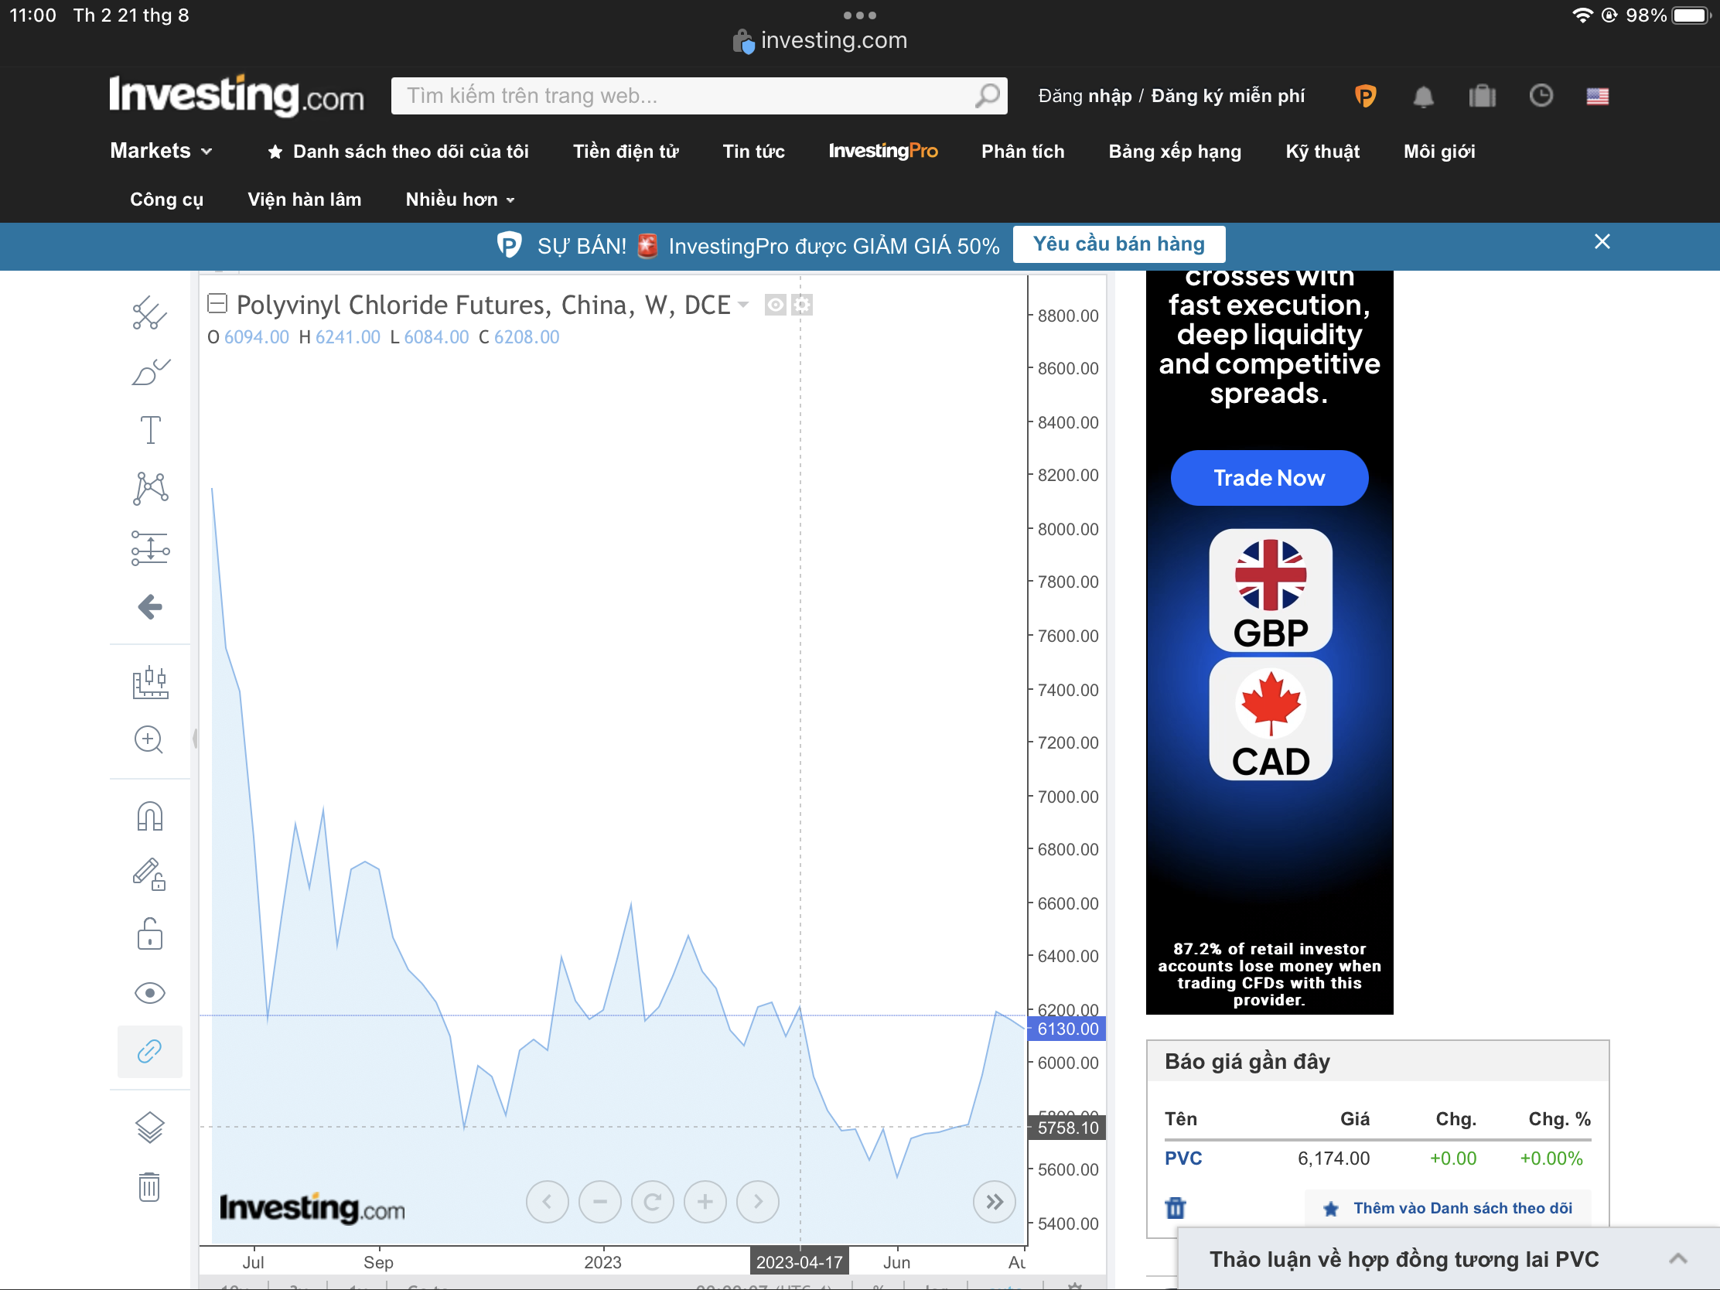The image size is (1720, 1290).
Task: Jump to latest bar double-arrow button
Action: tap(995, 1202)
